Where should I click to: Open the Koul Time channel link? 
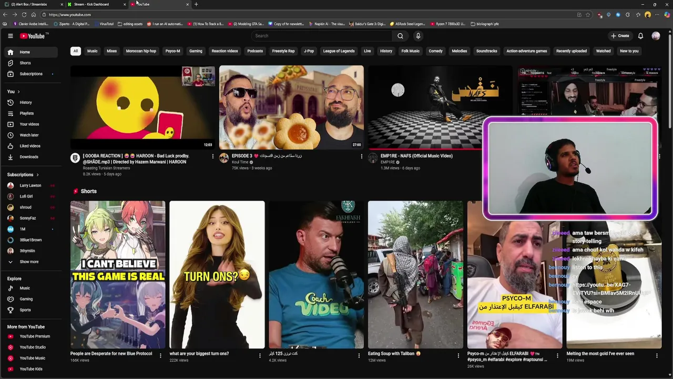click(x=240, y=162)
